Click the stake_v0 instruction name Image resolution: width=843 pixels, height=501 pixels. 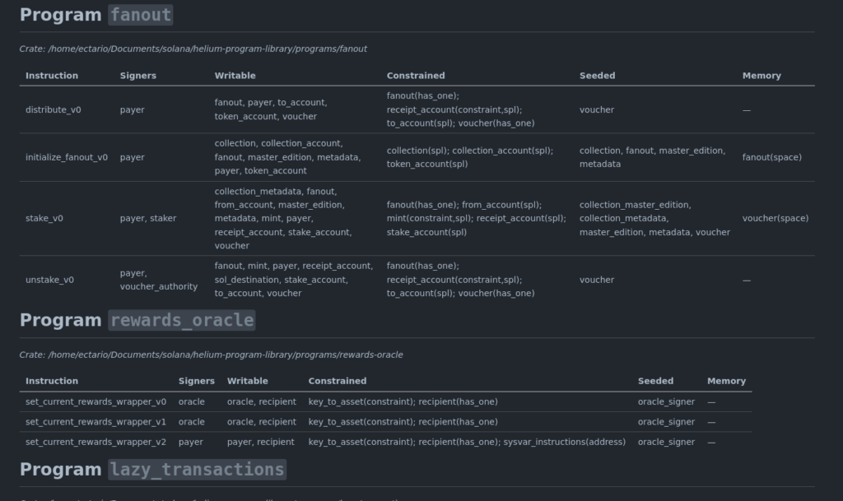point(44,218)
